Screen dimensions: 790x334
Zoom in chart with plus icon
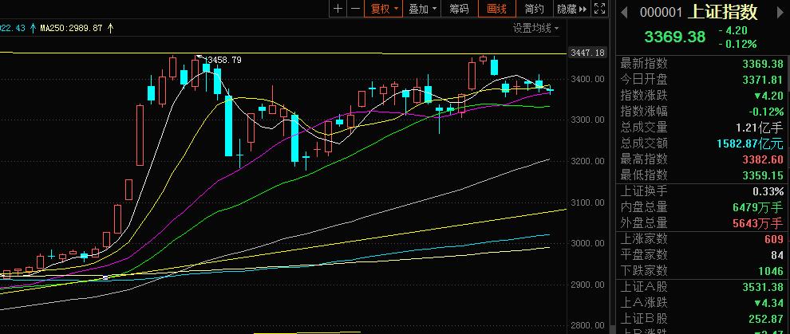338,9
